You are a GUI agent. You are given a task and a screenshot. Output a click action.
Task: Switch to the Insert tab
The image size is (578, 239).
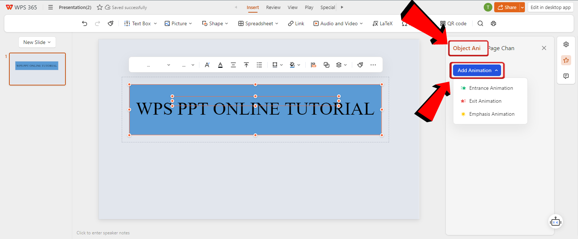click(253, 7)
